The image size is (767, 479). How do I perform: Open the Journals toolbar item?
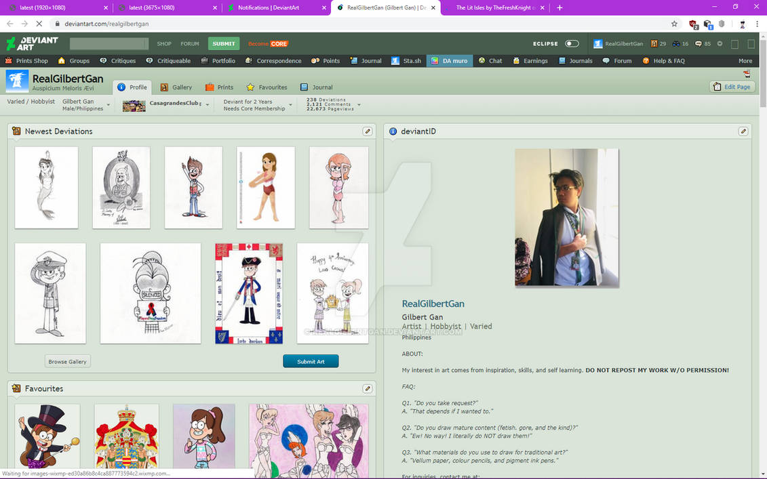coord(575,60)
